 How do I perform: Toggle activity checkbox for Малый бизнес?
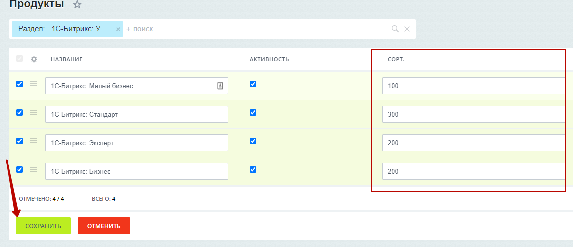pyautogui.click(x=253, y=84)
